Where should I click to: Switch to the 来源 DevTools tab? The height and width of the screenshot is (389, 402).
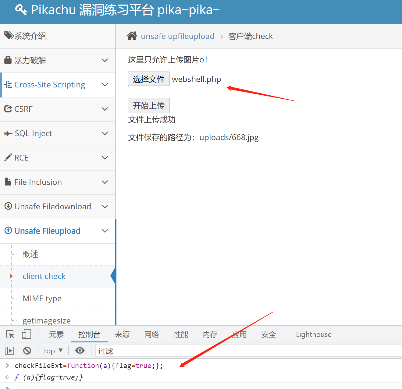(122, 334)
